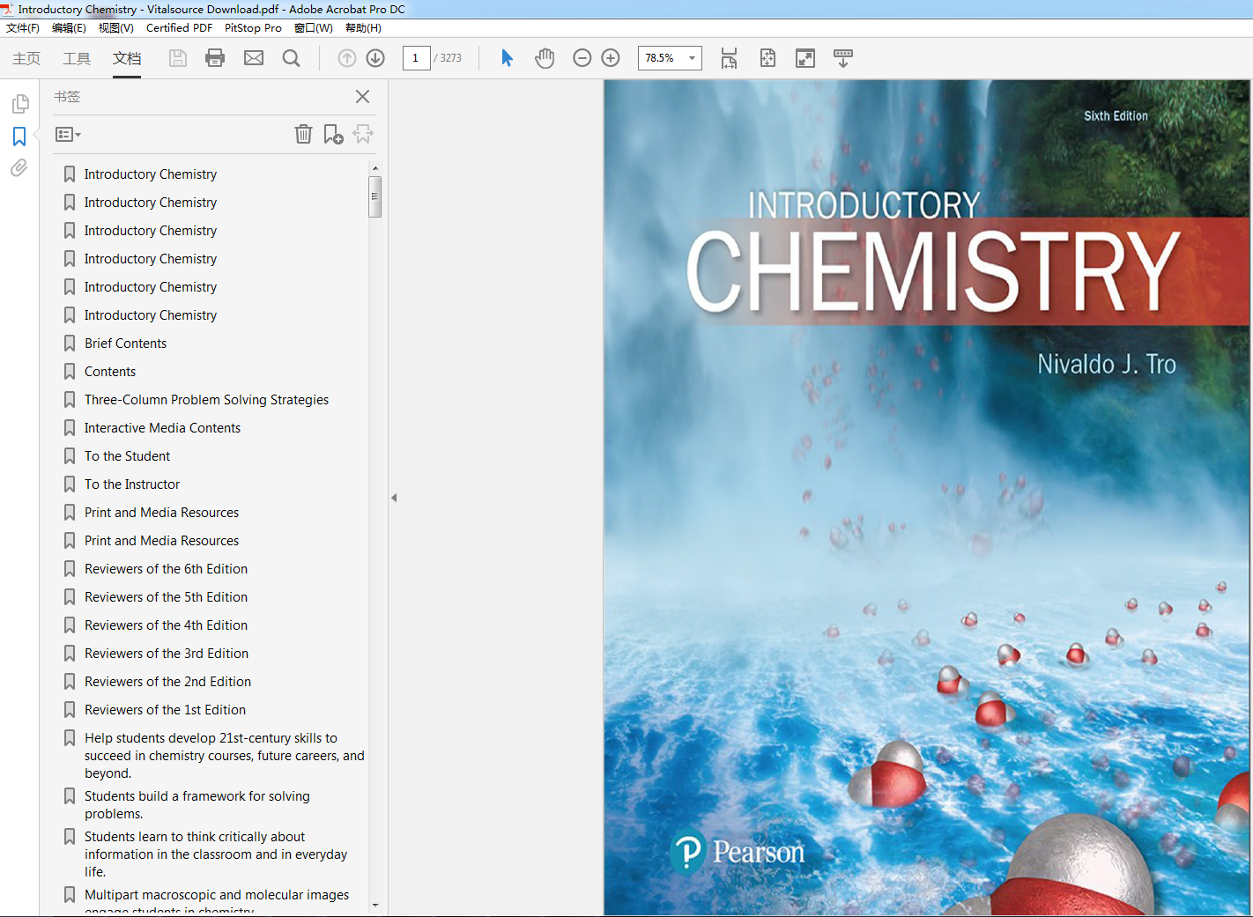Select Students build a framework bookmark
This screenshot has width=1253, height=917.
[x=197, y=805]
